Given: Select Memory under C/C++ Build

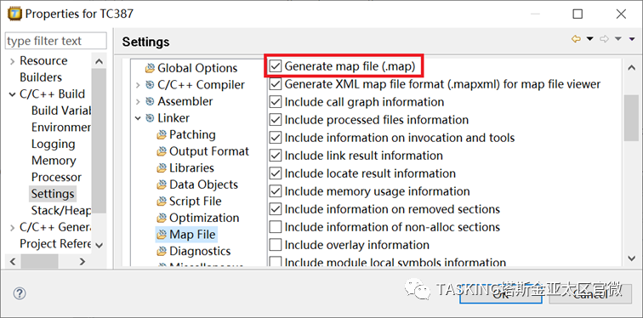Looking at the screenshot, I should point(54,161).
